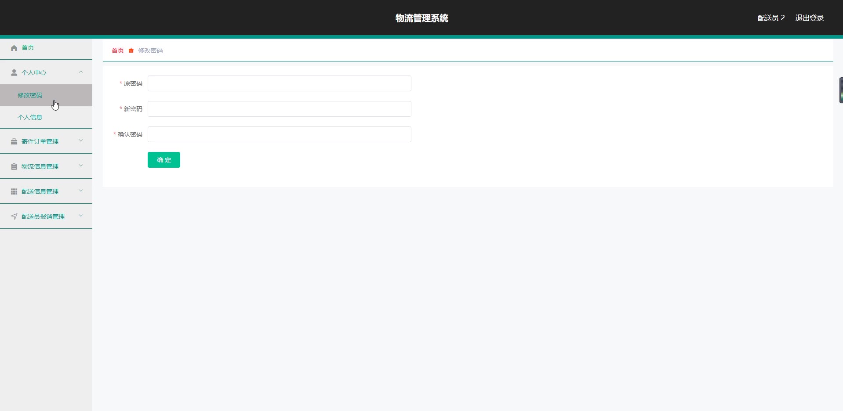Click the red breadcrumb separator icon

coord(131,50)
